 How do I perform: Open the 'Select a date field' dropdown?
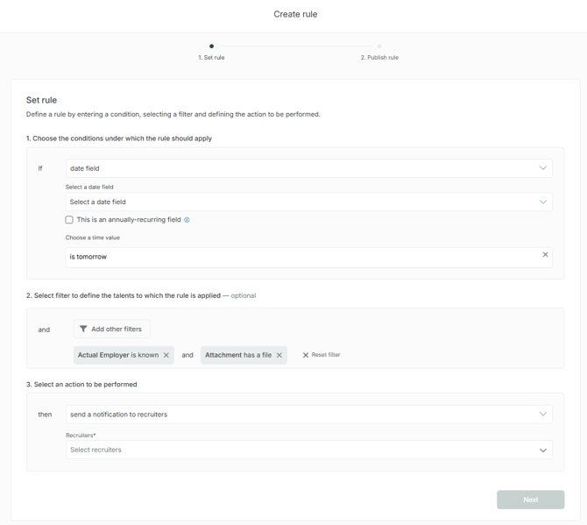[x=542, y=202]
